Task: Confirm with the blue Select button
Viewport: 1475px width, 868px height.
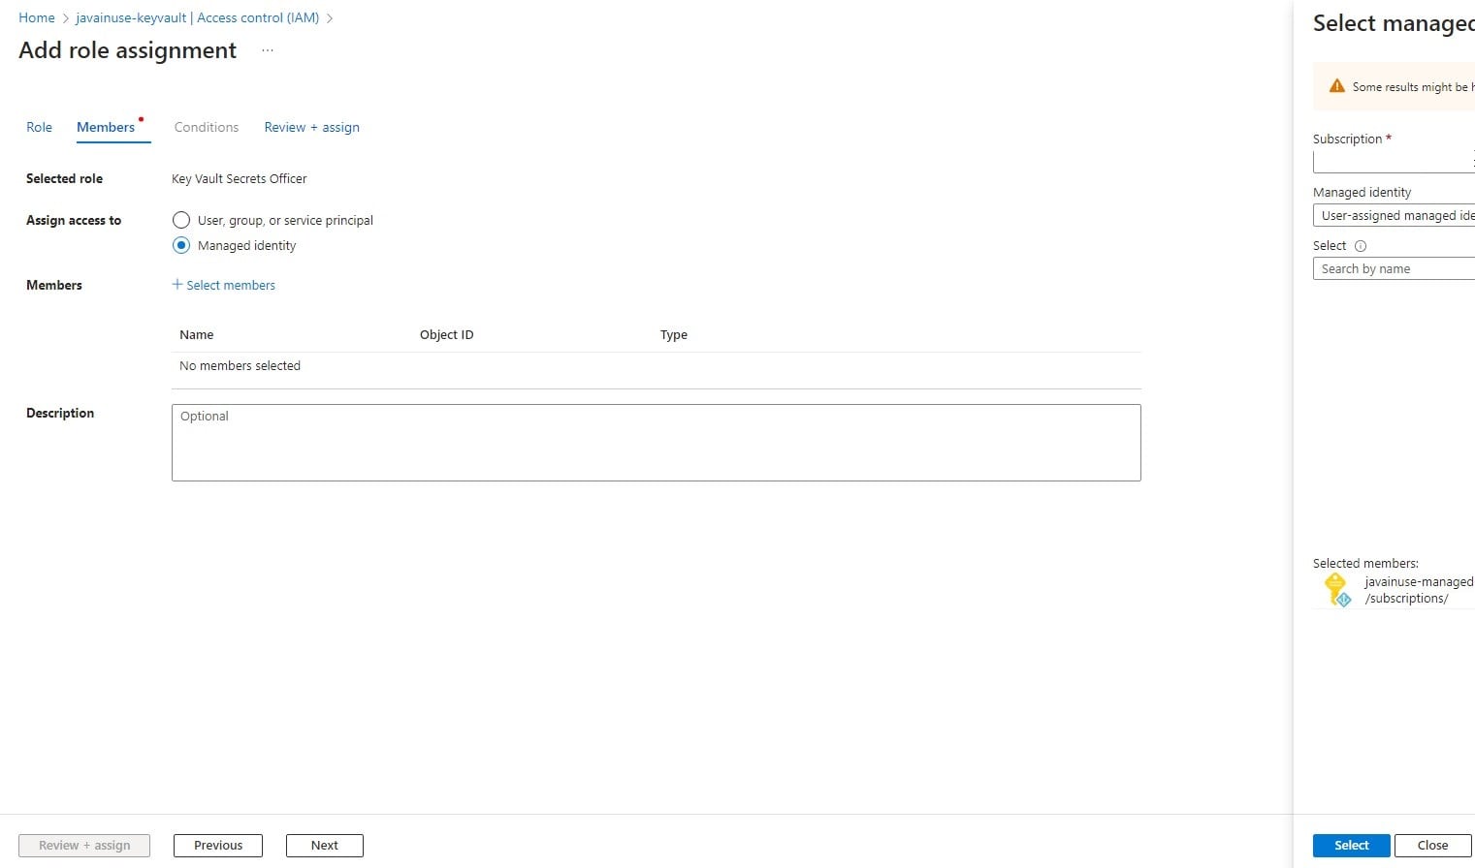Action: (x=1351, y=846)
